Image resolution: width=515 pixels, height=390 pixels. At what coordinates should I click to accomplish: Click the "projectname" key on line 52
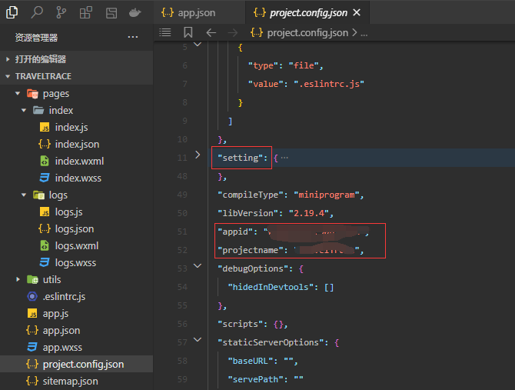[x=251, y=250]
